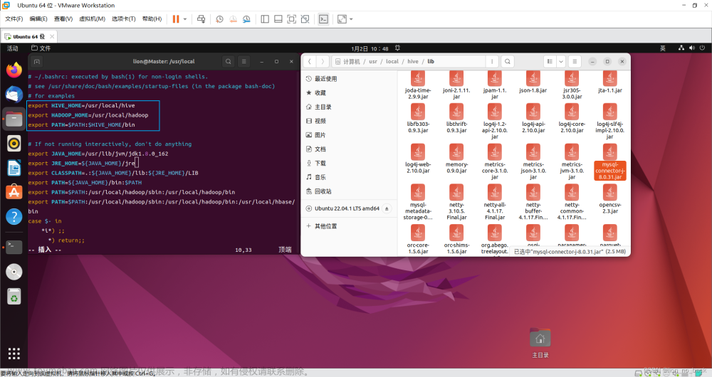Search files in the file manager
Viewport: 712px width, 377px height.
pyautogui.click(x=508, y=61)
